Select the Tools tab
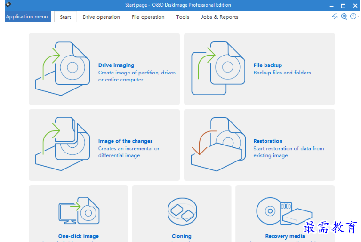Screen dimensions: 361x242 click(183, 17)
